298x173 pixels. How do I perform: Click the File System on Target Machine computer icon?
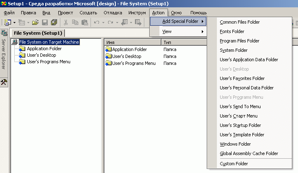15,42
